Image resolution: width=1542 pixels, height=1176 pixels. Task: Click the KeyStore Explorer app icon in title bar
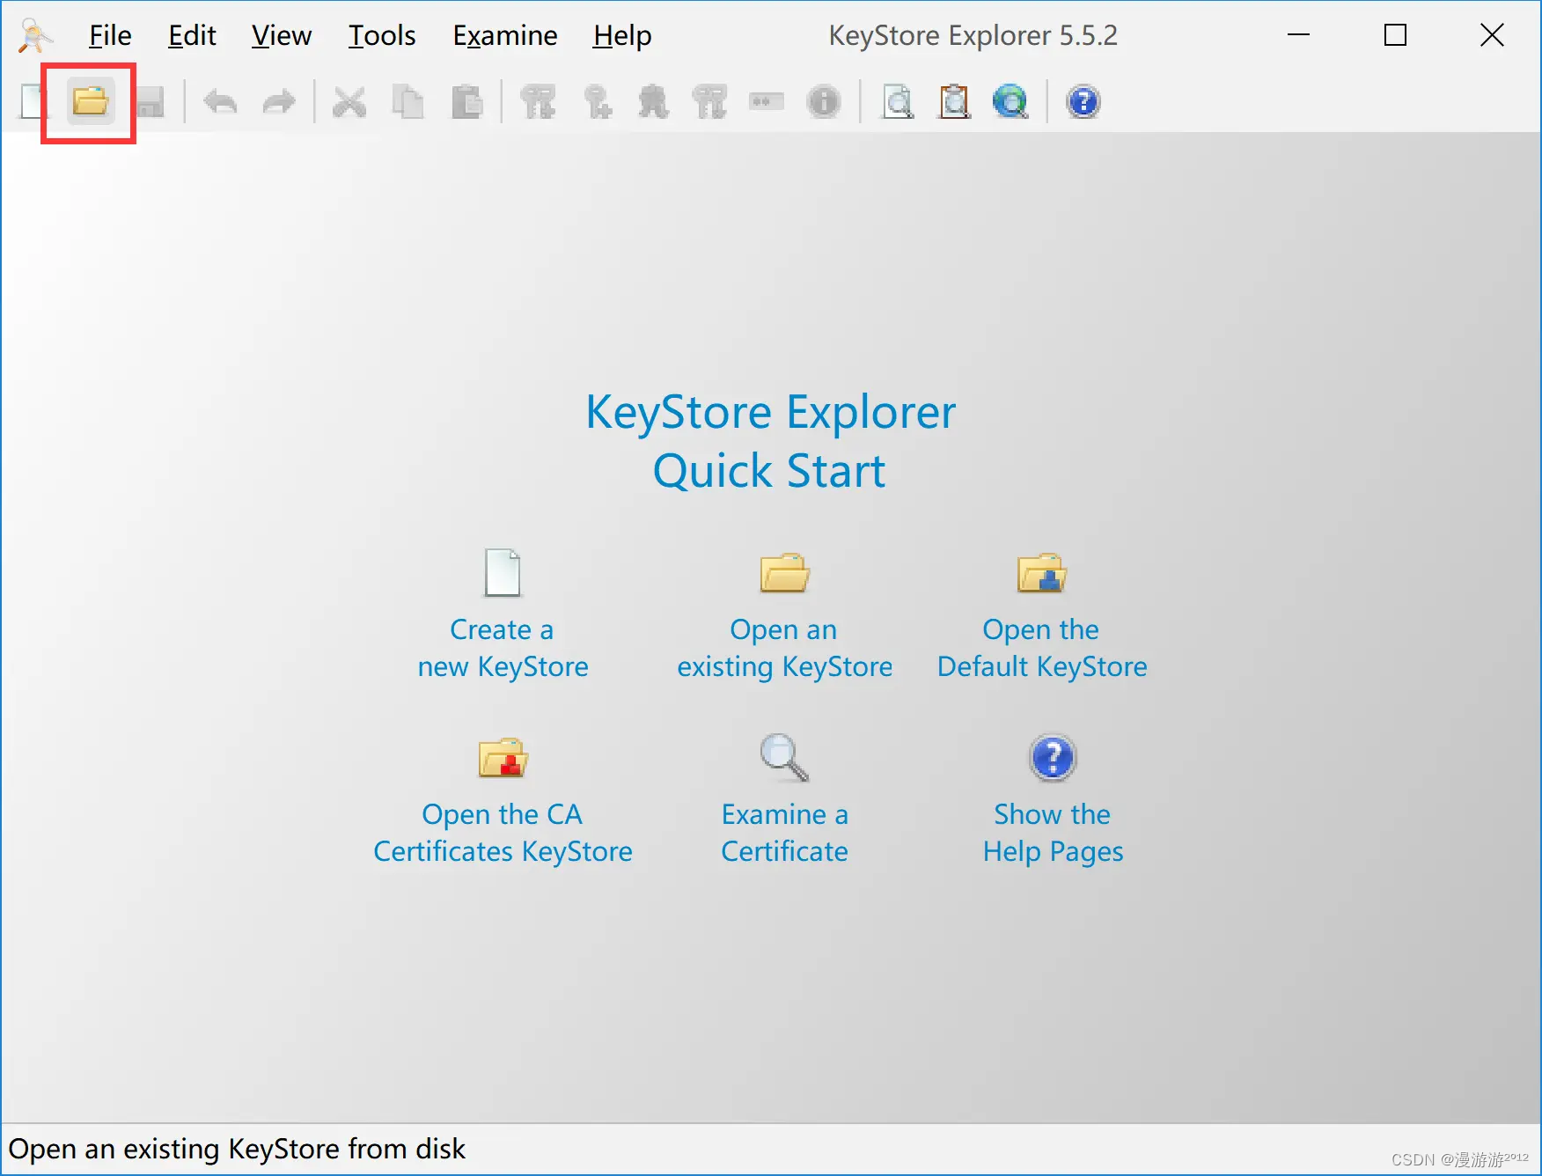35,35
